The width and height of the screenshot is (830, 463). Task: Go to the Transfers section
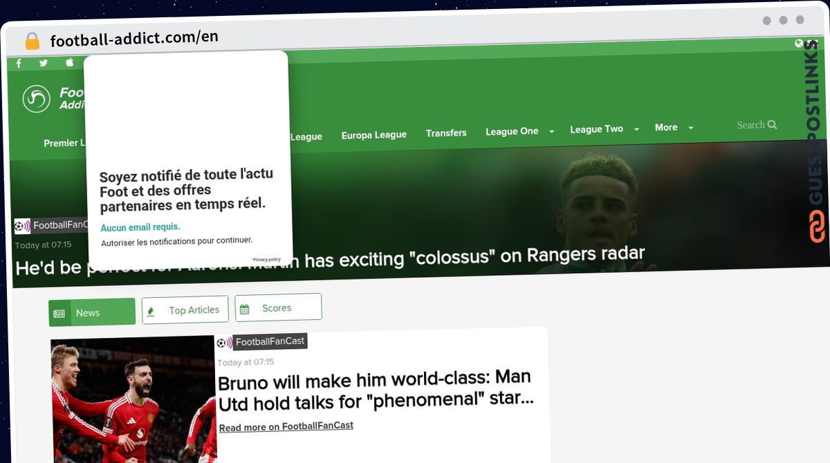click(446, 133)
